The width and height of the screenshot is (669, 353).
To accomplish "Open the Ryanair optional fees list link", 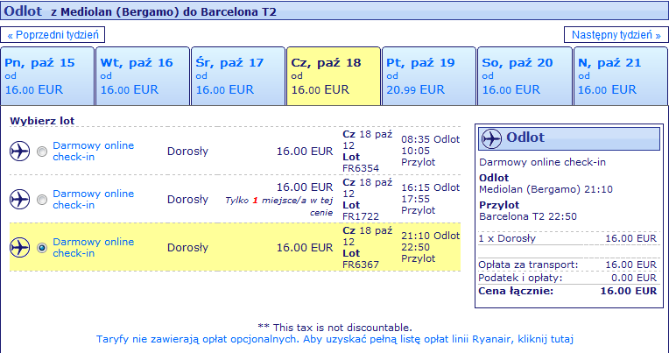I will 334,339.
